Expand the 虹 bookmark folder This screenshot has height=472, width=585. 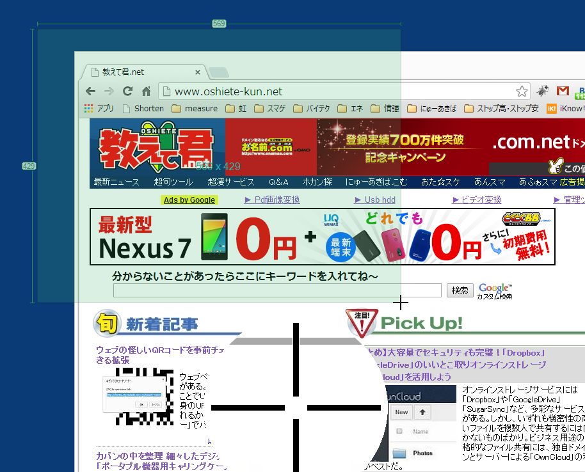pyautogui.click(x=236, y=109)
